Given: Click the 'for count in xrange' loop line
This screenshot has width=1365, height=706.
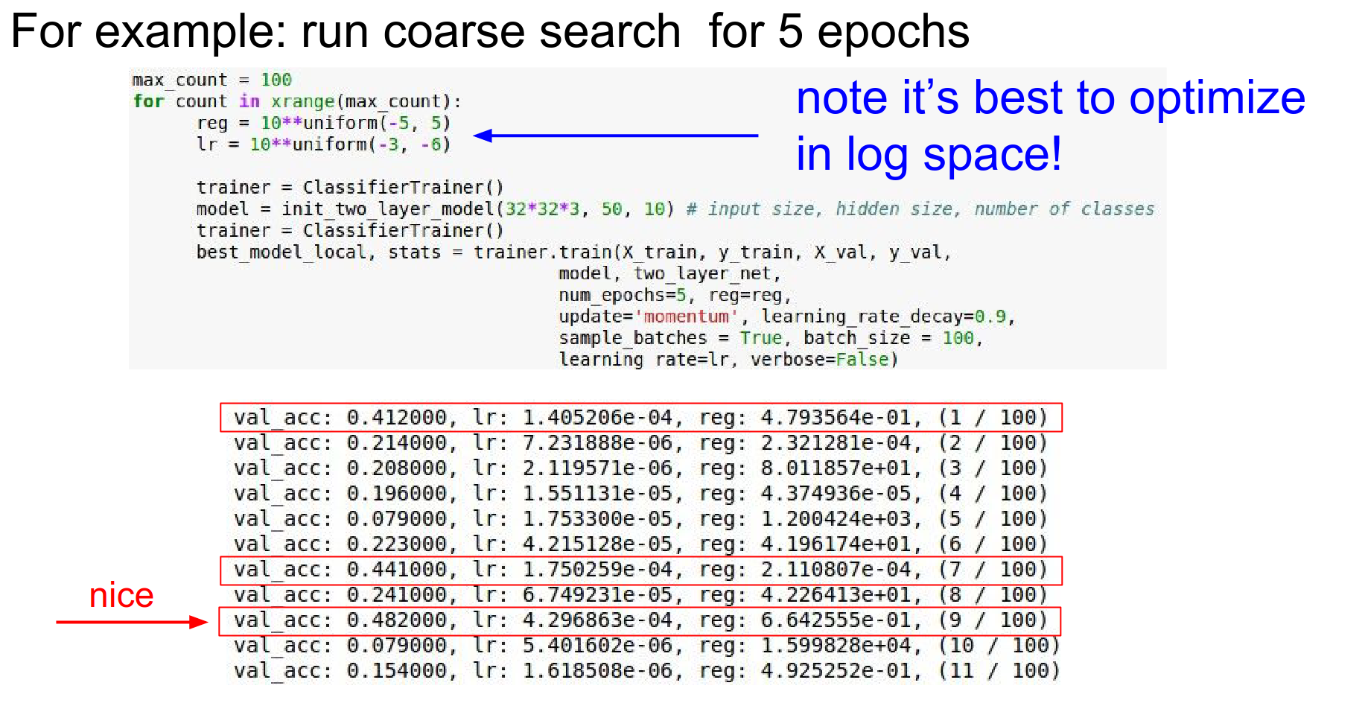Looking at the screenshot, I should coord(296,101).
